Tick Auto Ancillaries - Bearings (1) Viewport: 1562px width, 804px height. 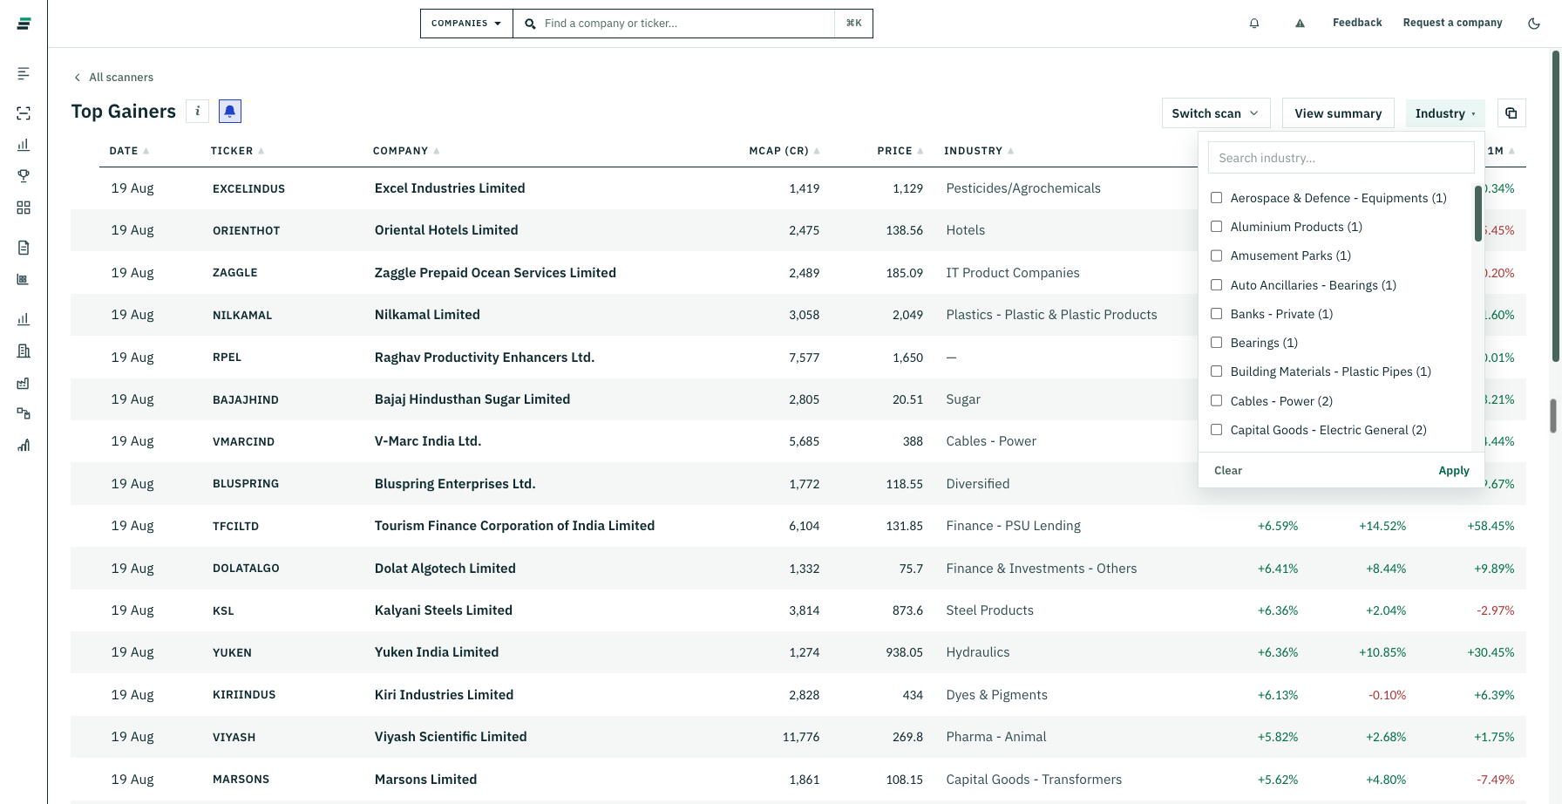(x=1216, y=285)
